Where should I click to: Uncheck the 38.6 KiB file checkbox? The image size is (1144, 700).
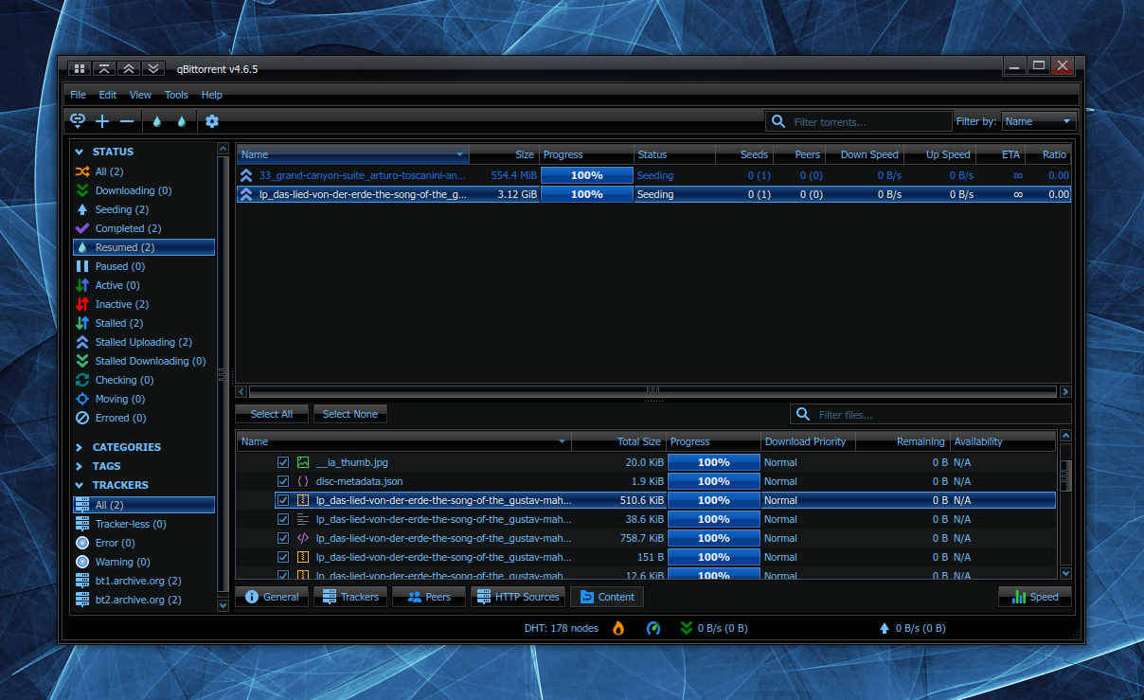(283, 519)
